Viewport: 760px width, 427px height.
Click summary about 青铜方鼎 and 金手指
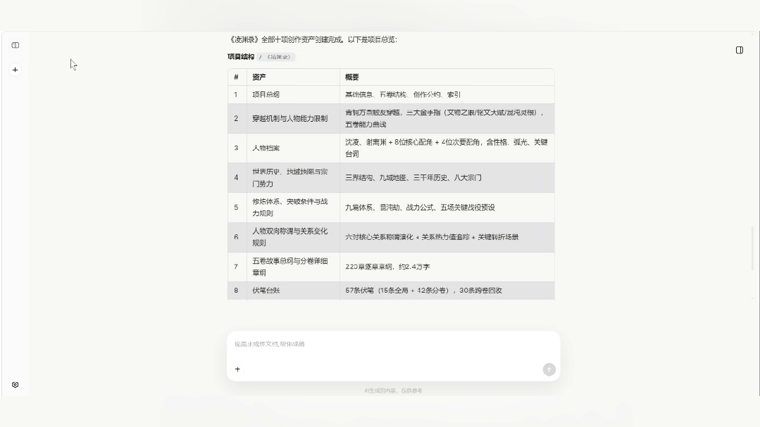[x=447, y=118]
